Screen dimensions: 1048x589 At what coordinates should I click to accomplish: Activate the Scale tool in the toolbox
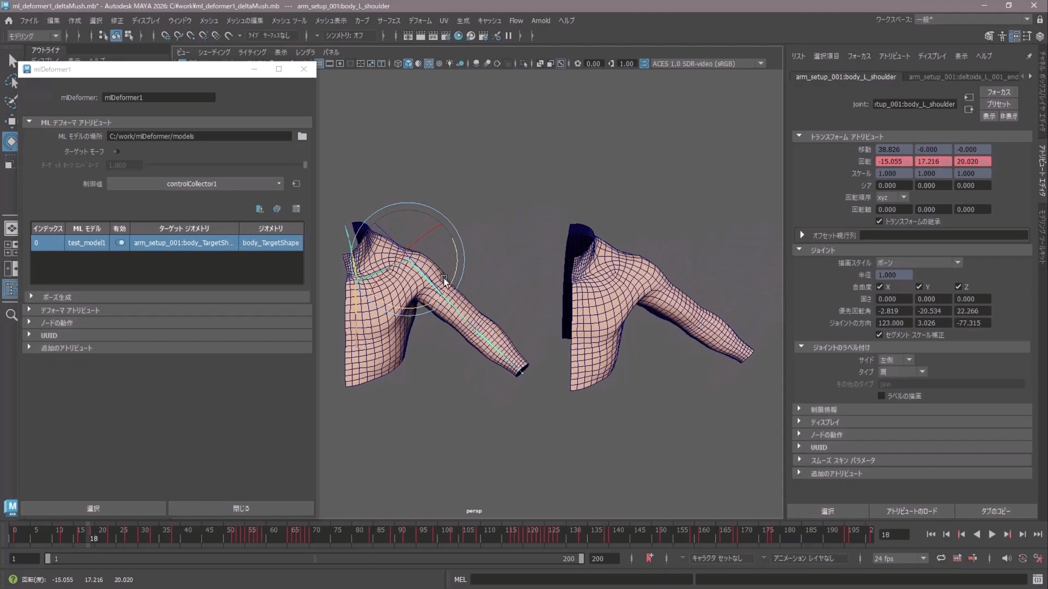[11, 161]
